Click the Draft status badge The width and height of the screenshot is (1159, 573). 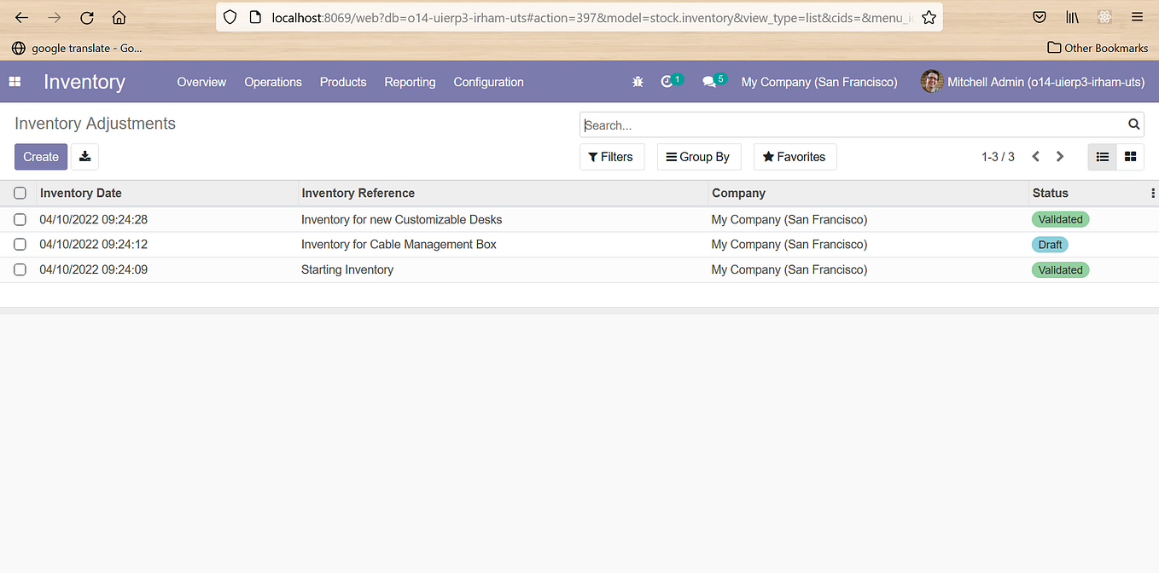[1050, 245]
